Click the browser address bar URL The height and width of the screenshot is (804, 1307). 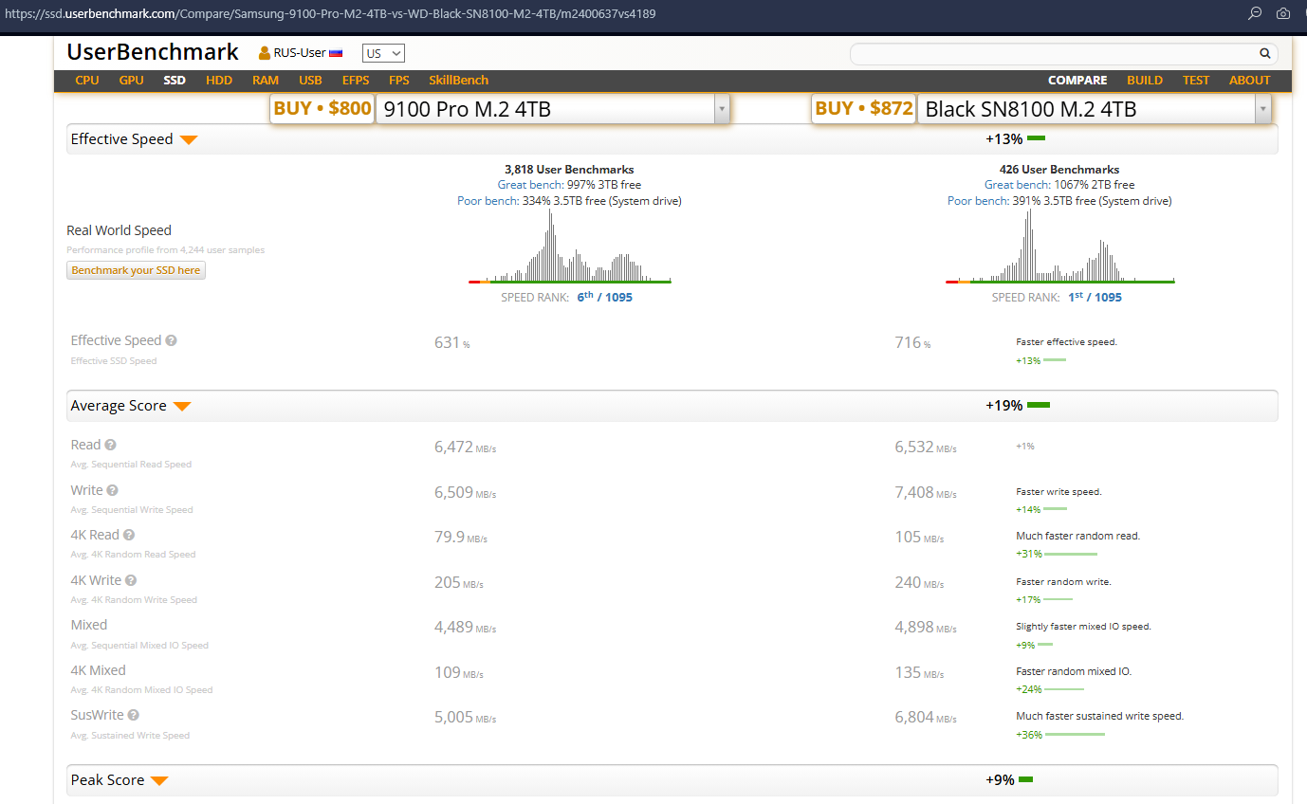330,14
